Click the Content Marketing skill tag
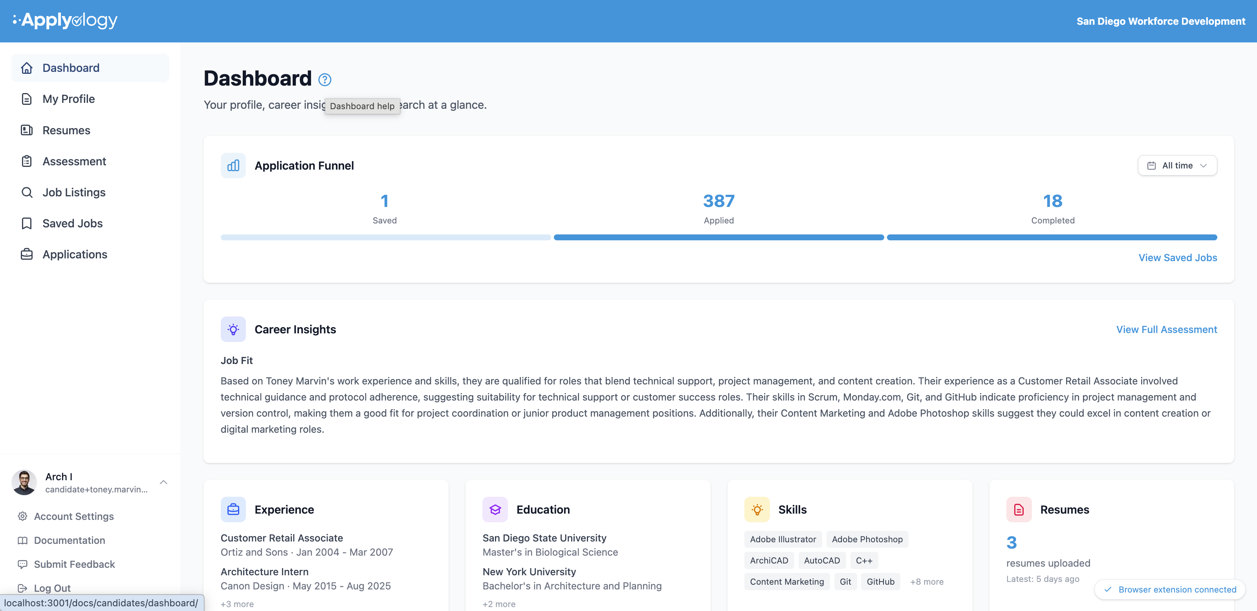 786,581
